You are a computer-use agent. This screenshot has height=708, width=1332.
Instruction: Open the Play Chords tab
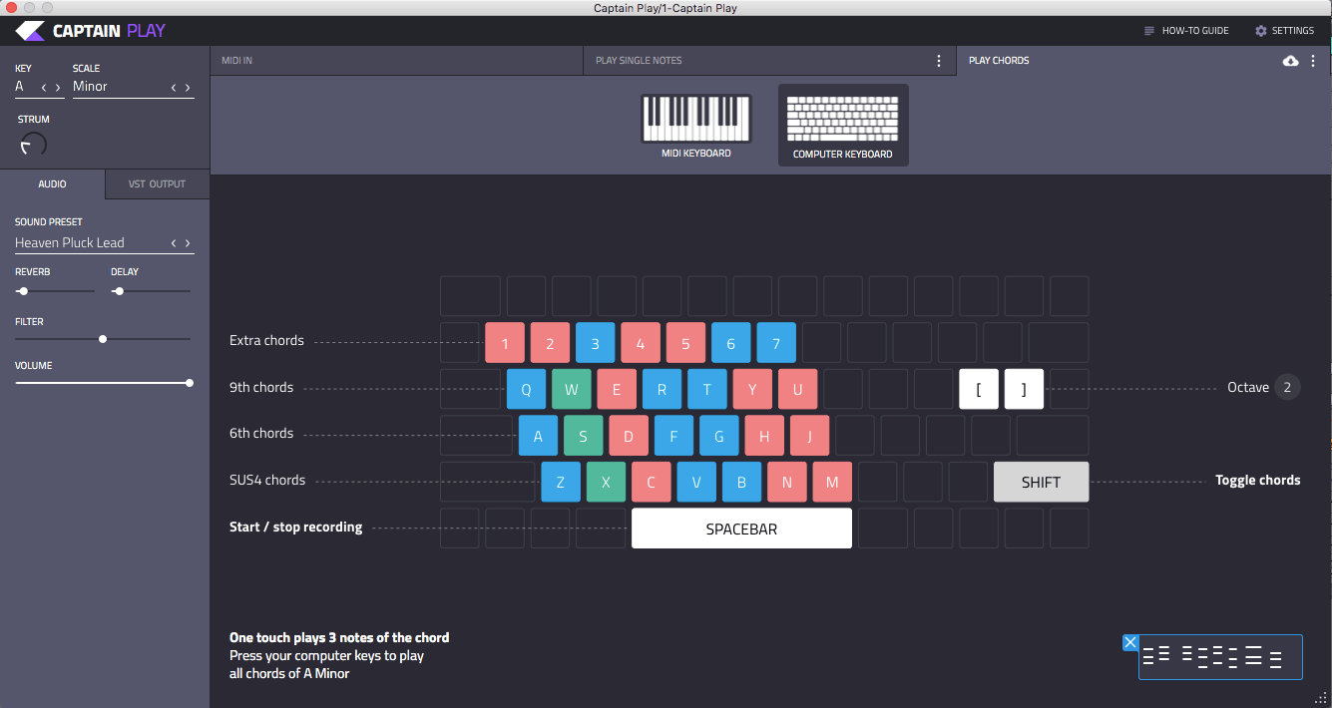(1143, 61)
